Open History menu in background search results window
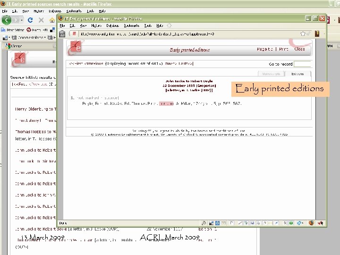 [39, 11]
